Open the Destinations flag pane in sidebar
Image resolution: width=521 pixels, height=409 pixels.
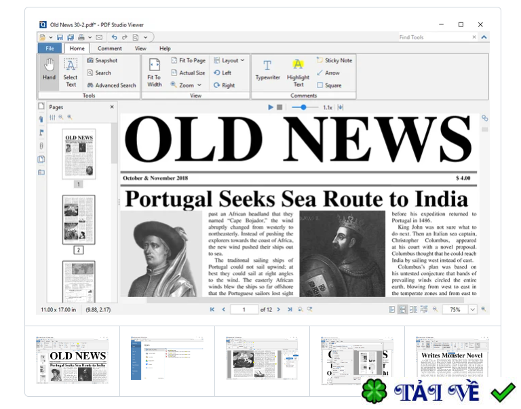(41, 132)
